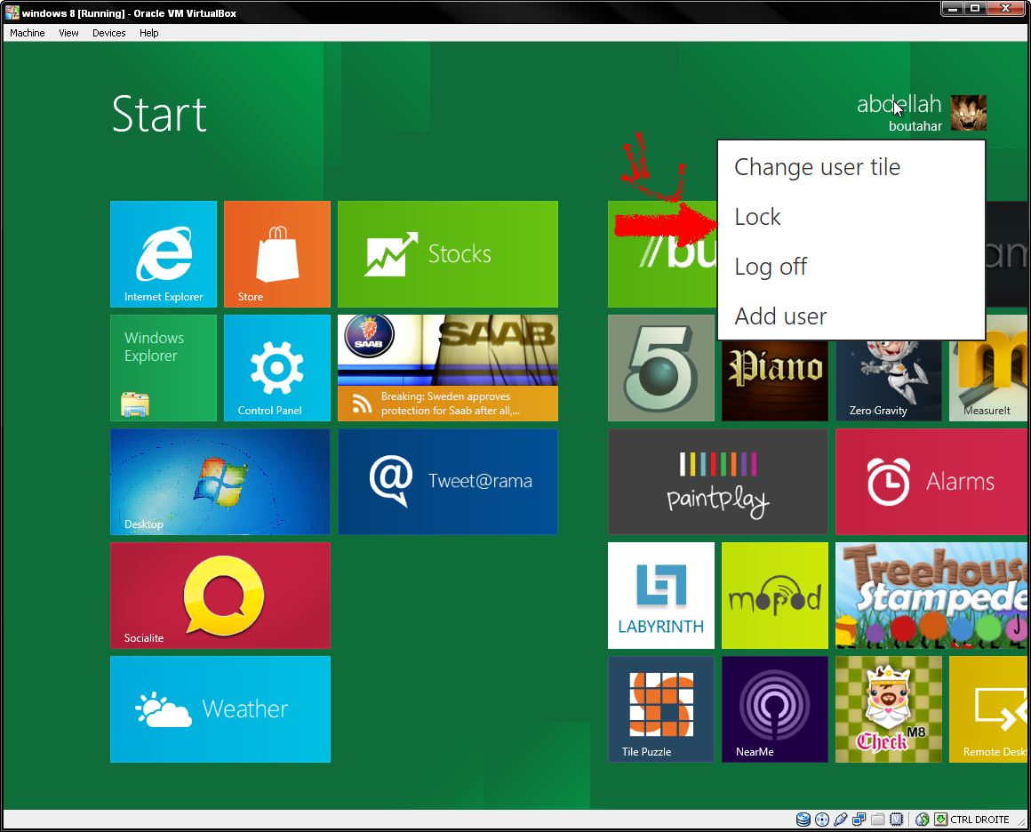Click the optical drive status icon

[x=820, y=819]
